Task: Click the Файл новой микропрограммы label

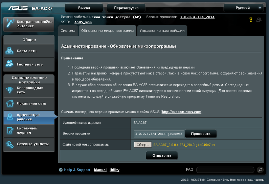Action: click(86, 145)
